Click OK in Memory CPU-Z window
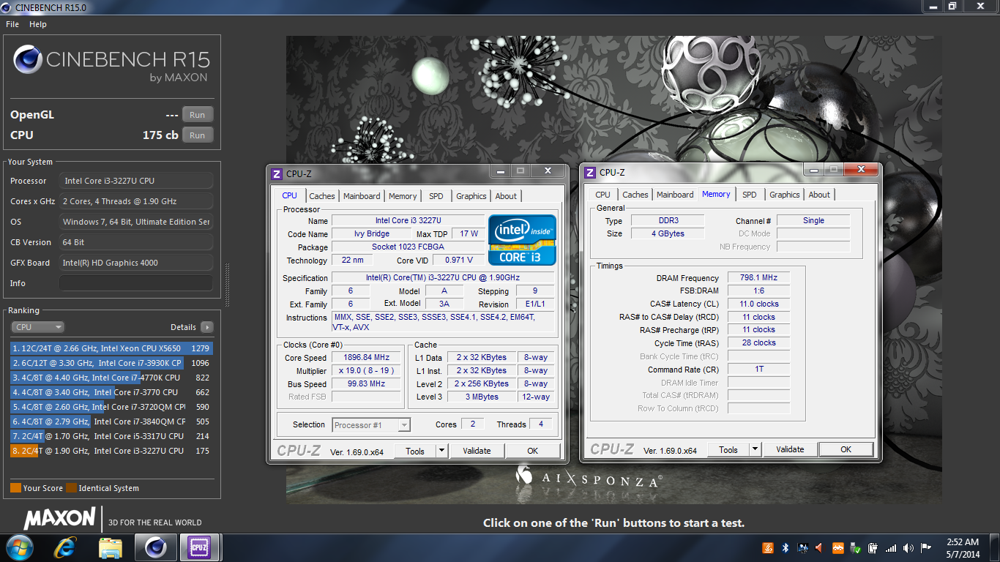Screen dimensions: 1000x562 click(x=846, y=449)
